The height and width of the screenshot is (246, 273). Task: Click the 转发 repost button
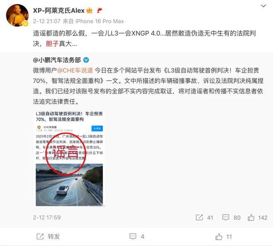(48, 236)
